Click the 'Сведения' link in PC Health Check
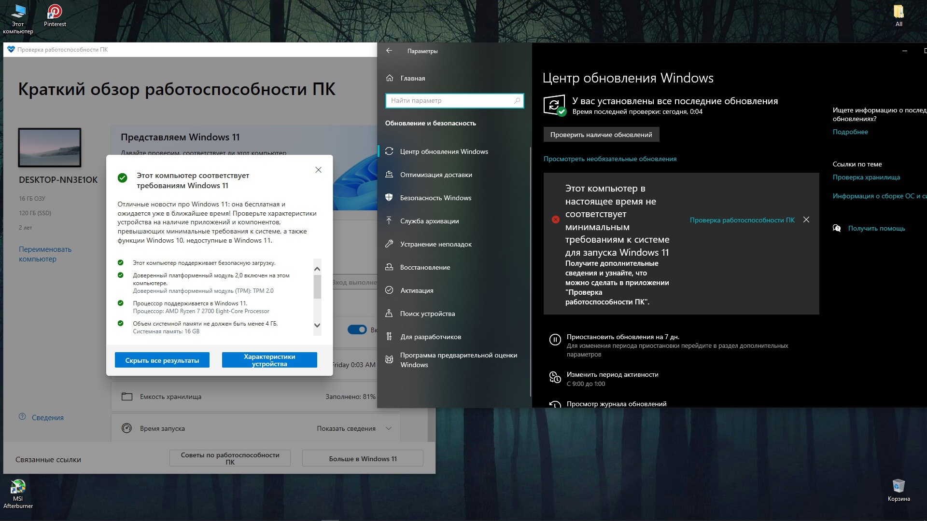Viewport: 927px width, 521px height. pos(47,417)
